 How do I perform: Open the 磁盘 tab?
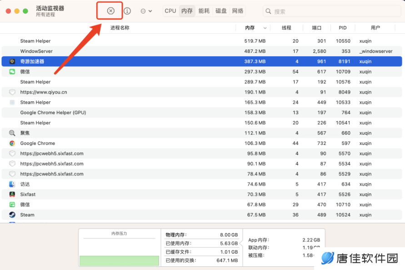(221, 11)
